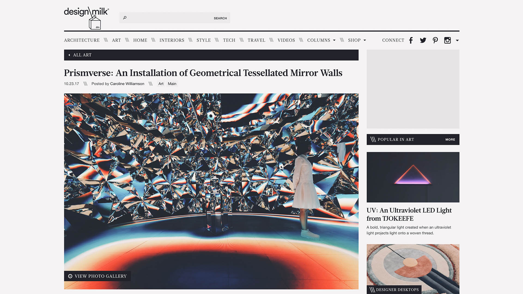Screen dimensions: 523x294
Task: Open the UV LED light thumbnail
Action: tap(413, 177)
